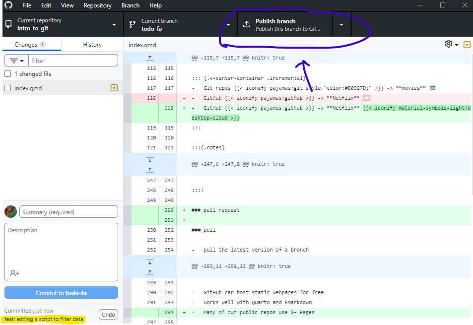Open diff settings with the gear icon
Image resolution: width=473 pixels, height=325 pixels.
click(x=448, y=44)
